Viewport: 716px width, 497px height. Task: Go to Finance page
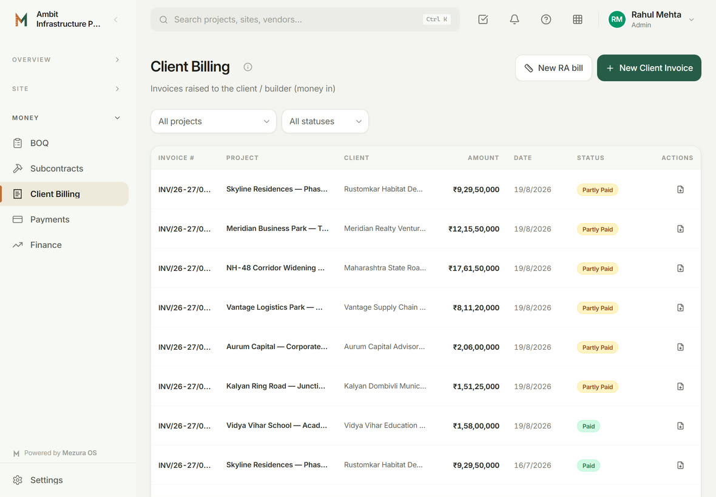[65, 245]
